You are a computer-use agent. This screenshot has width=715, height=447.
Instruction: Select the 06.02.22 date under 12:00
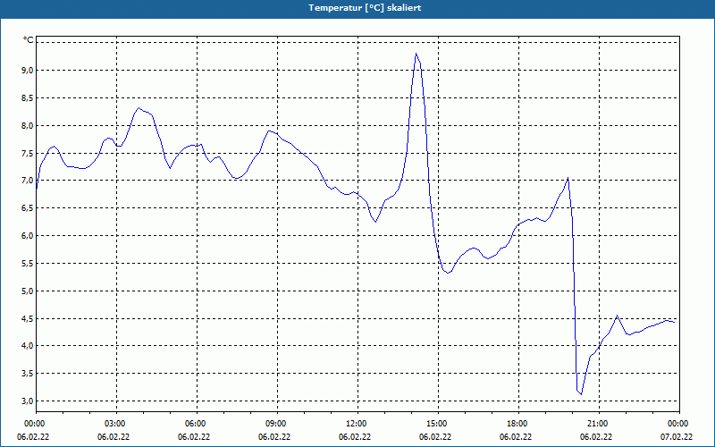(x=355, y=437)
